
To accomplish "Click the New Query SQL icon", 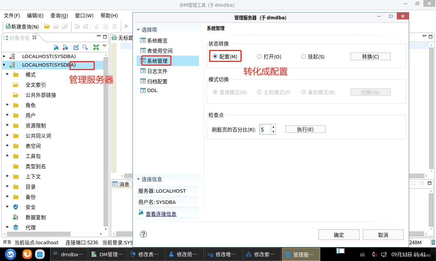I will (8, 26).
